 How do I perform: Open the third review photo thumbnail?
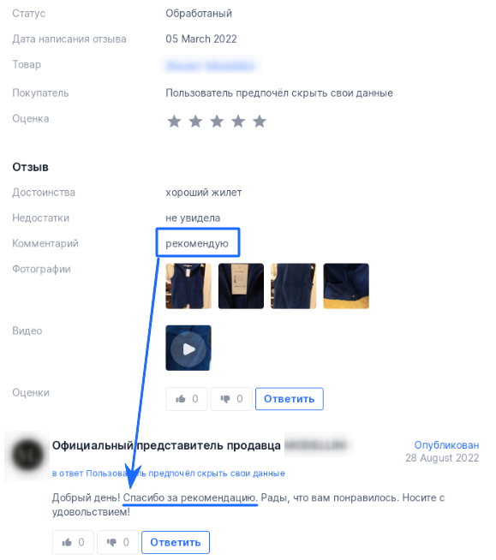(293, 286)
